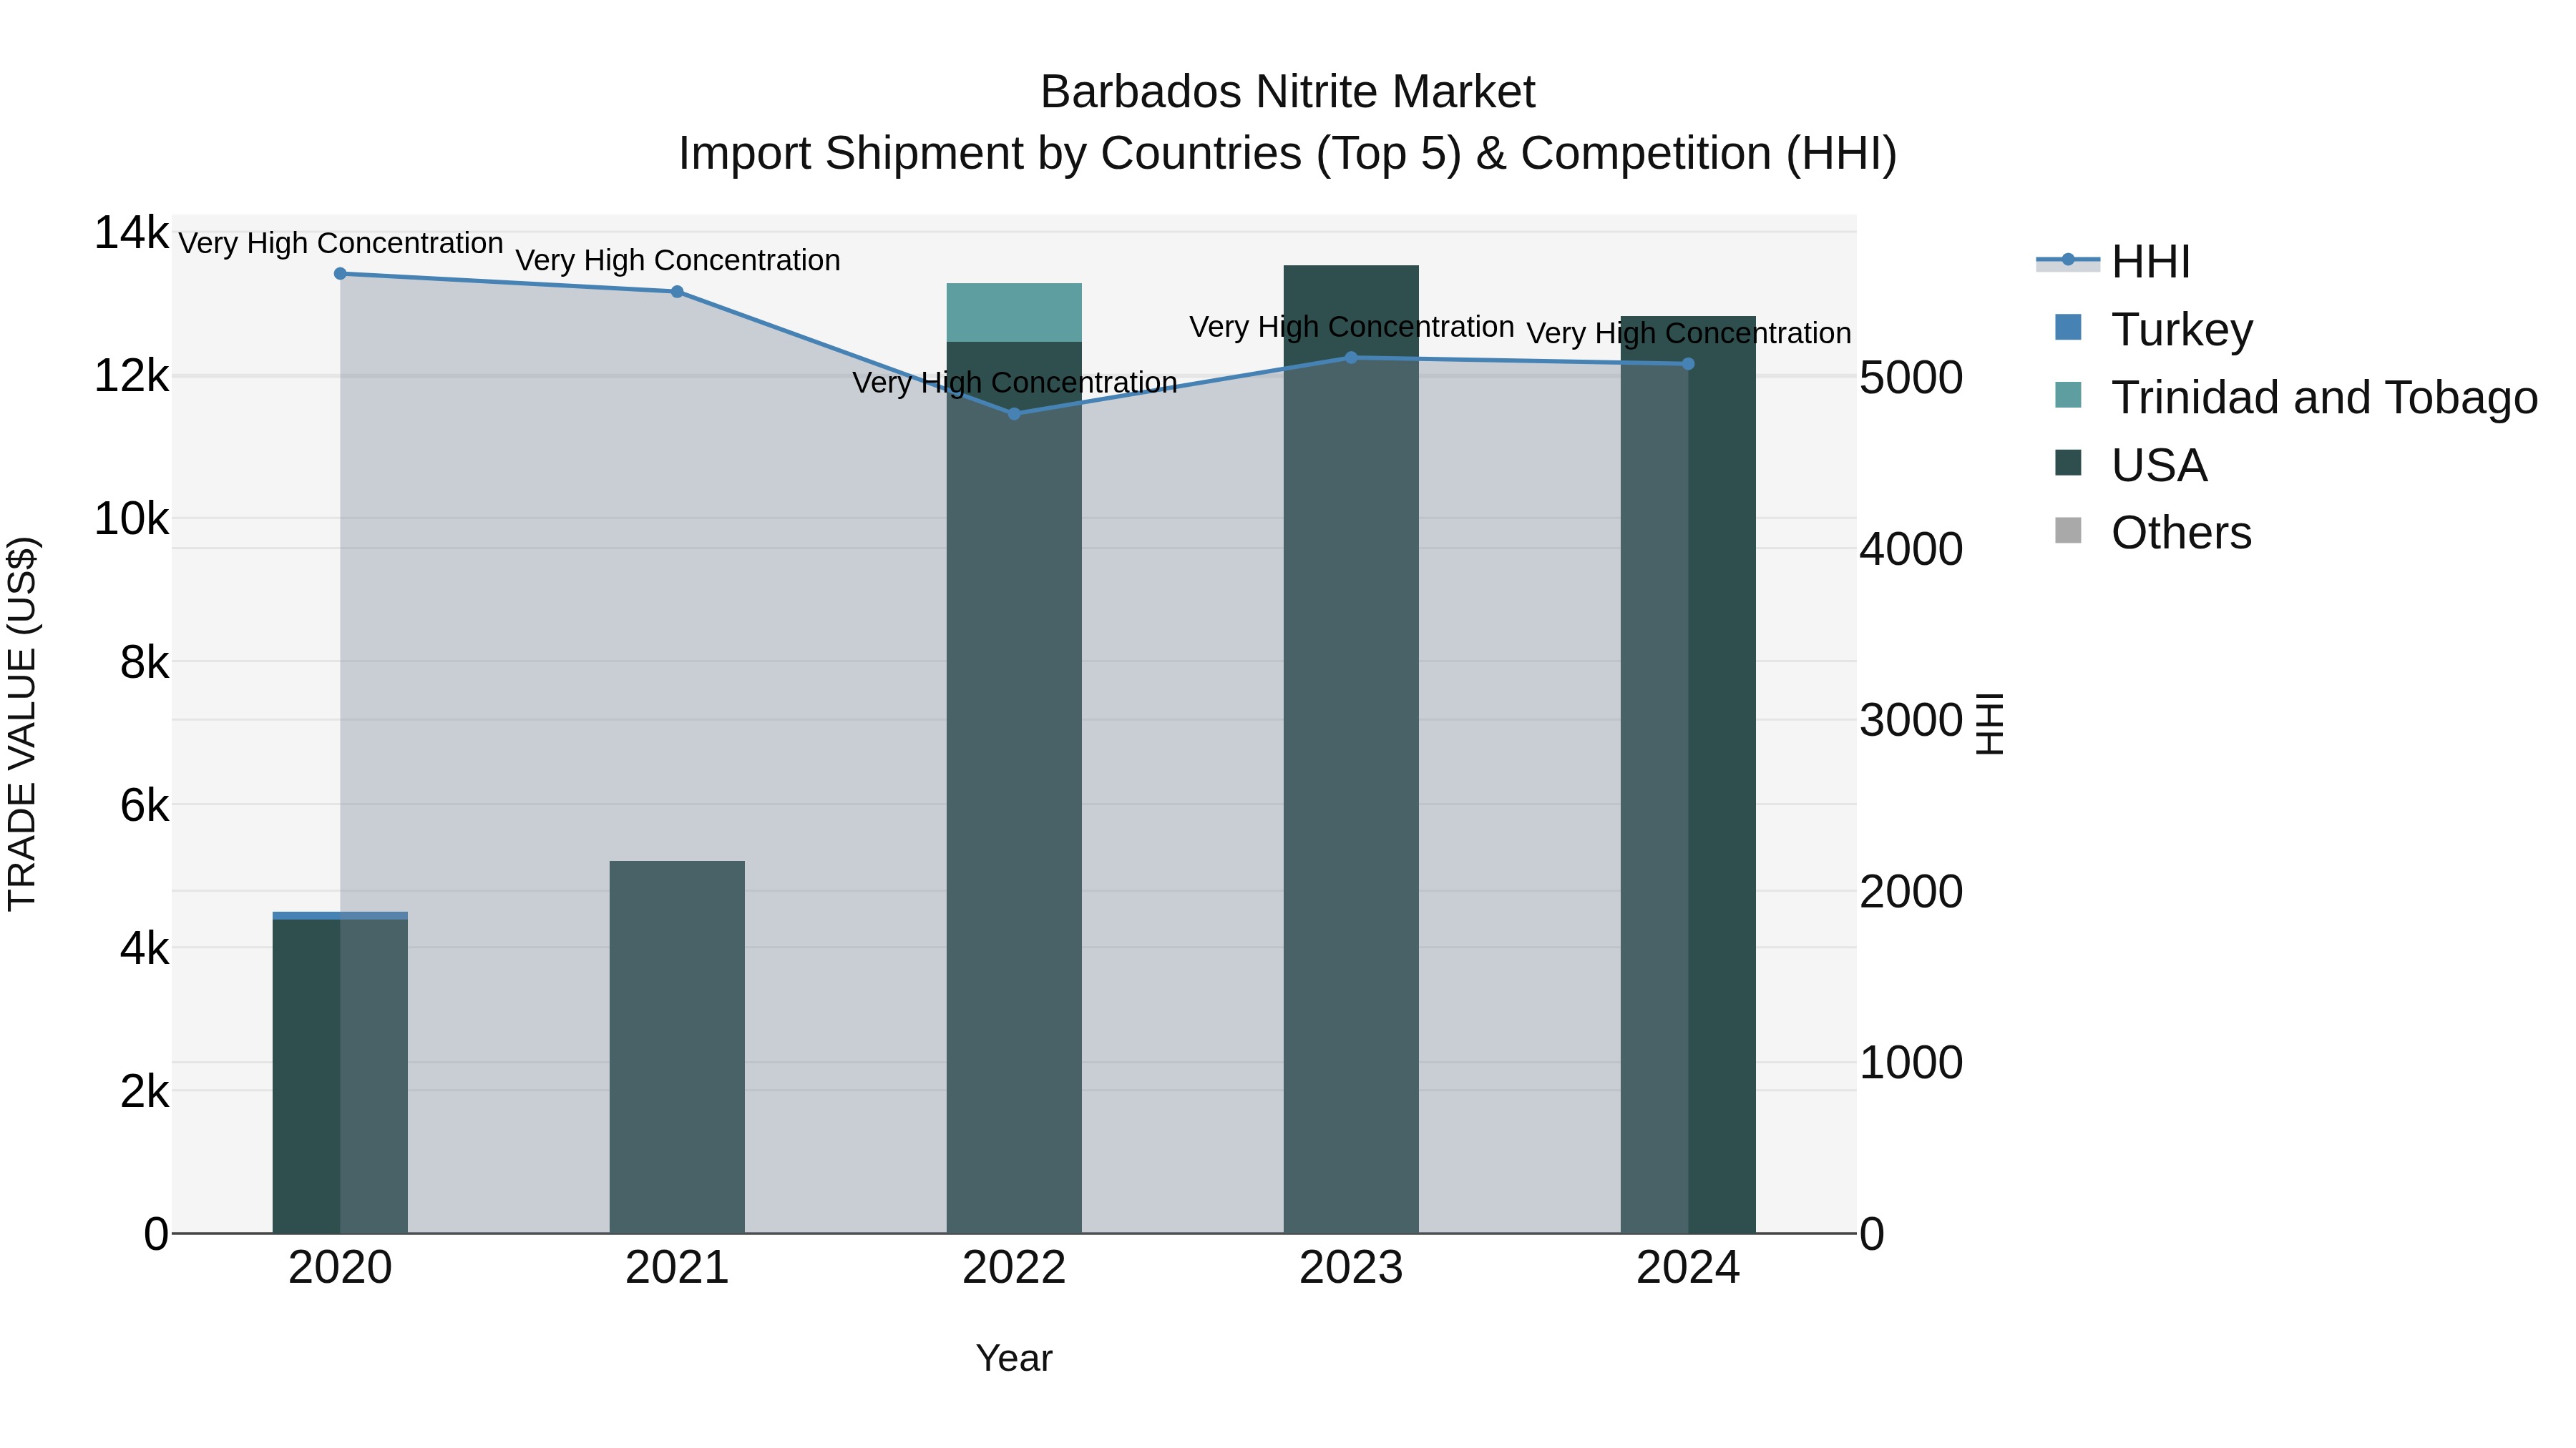Click the Barbados Nitrite Market title

pyautogui.click(x=1288, y=92)
